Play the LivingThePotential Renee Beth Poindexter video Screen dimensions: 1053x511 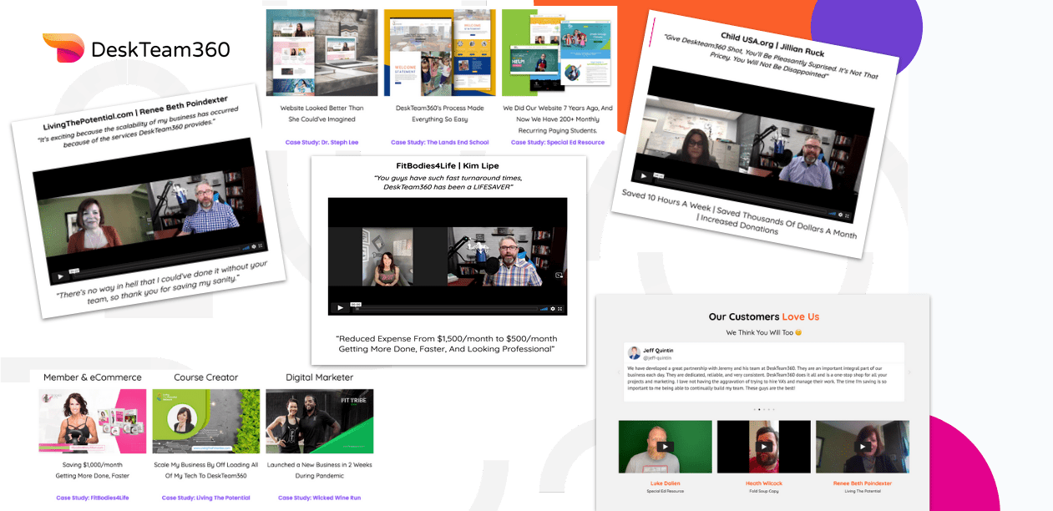[60, 276]
